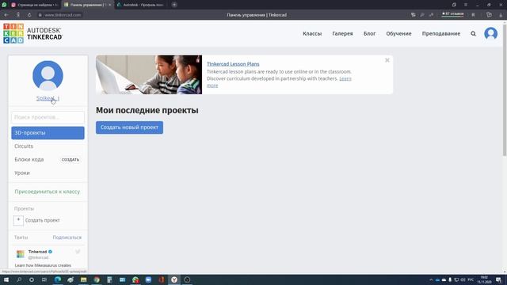
Task: Open the profile username link under avatar
Action: (48, 98)
